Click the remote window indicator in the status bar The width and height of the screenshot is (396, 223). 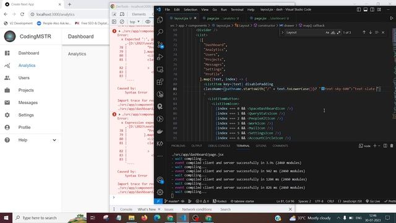158,201
